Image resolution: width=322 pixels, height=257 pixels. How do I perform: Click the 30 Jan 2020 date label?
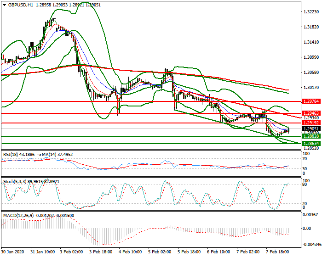(14, 253)
